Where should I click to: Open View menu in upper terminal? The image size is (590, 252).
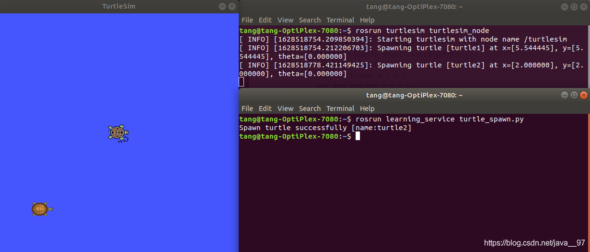(285, 20)
